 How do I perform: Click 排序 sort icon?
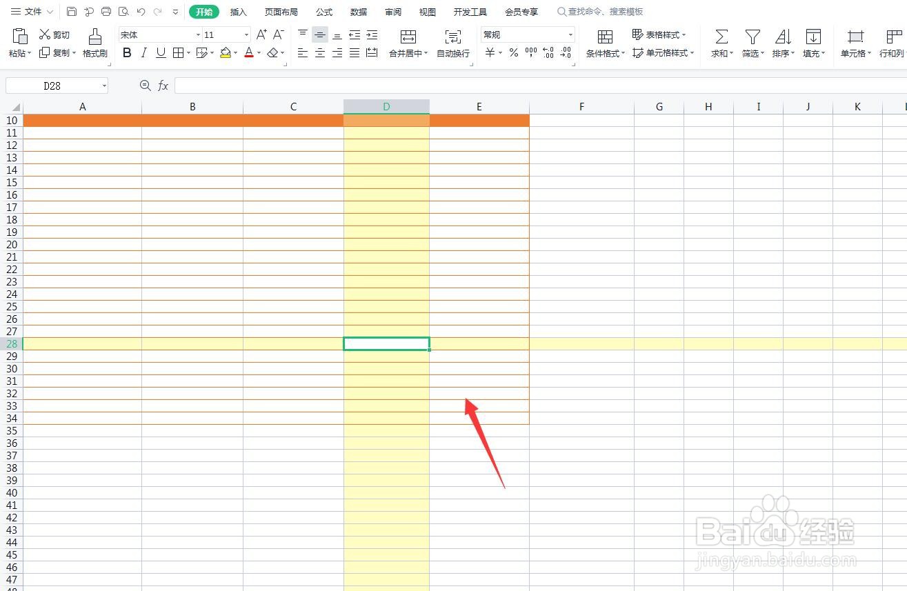783,37
